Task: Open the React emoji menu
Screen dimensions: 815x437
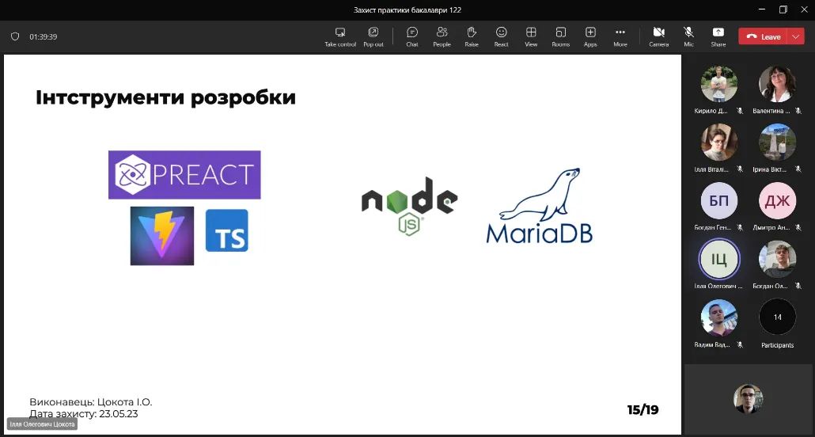Action: coord(501,37)
